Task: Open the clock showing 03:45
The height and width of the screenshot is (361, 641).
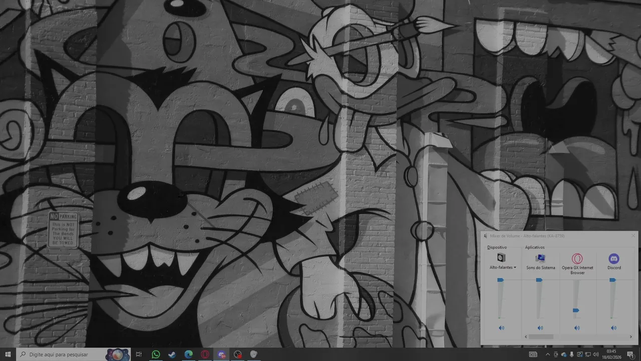Action: click(x=611, y=354)
